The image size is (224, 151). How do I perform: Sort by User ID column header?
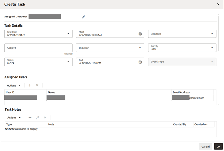coord(25,92)
